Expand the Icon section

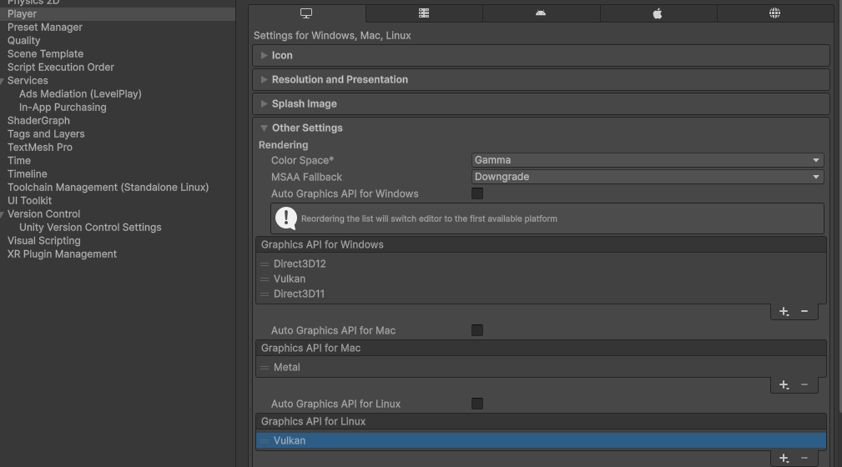pyautogui.click(x=542, y=55)
